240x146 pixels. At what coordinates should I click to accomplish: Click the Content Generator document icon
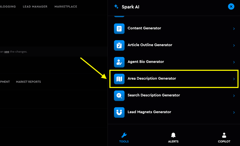coord(119,29)
